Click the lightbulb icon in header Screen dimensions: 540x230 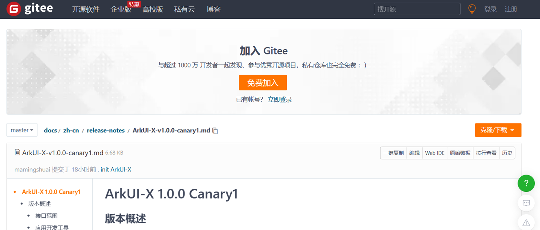[x=472, y=9]
